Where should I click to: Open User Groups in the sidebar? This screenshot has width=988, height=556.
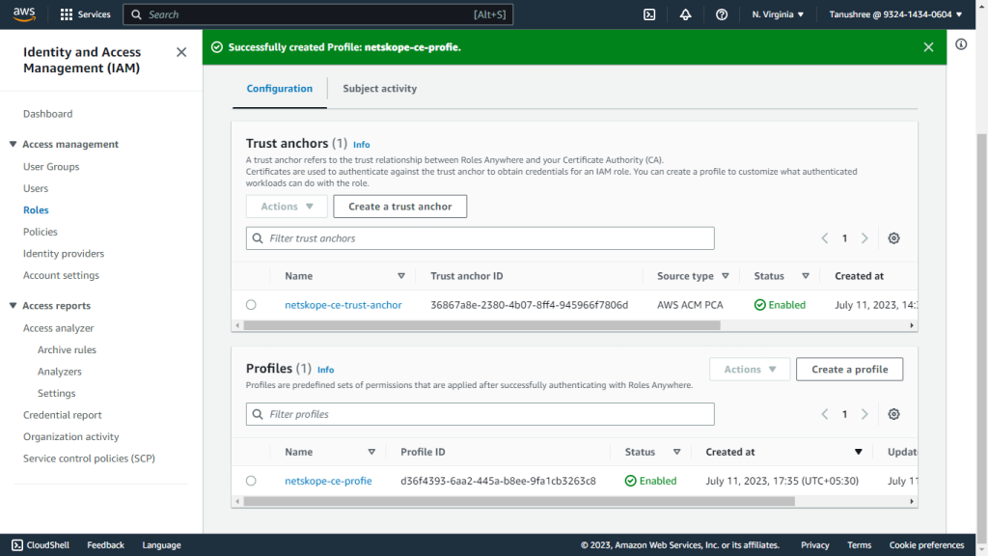pyautogui.click(x=51, y=167)
